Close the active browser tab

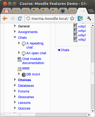(x=84, y=11)
